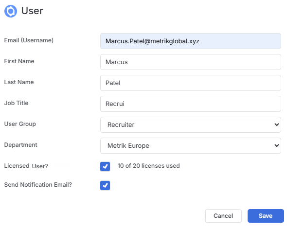
Task: Select the Last Name field containing Patel
Action: (x=191, y=83)
